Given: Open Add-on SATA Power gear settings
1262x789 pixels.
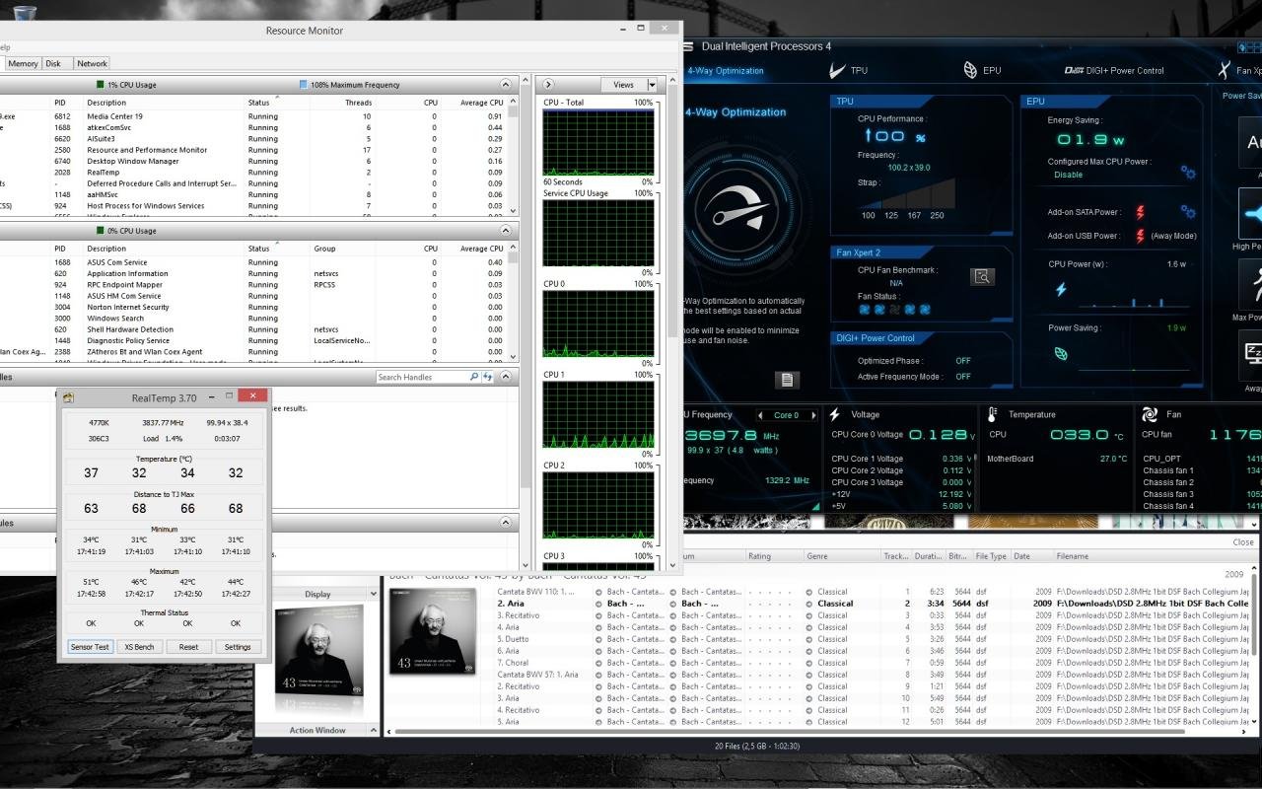Looking at the screenshot, I should 1188,212.
